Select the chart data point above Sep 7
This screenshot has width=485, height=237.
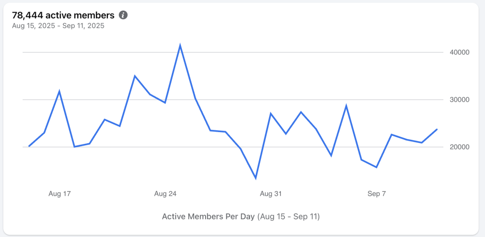377,167
